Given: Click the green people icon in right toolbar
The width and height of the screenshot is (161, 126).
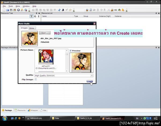Looking at the screenshot, I should 119,10.
